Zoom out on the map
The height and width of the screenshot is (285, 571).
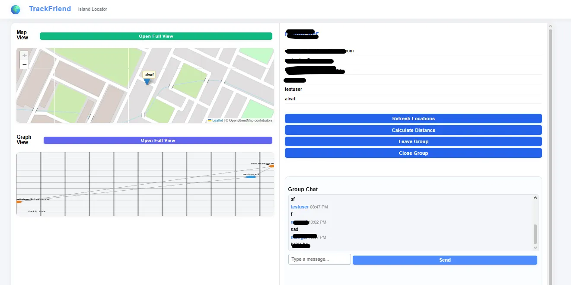(25, 64)
